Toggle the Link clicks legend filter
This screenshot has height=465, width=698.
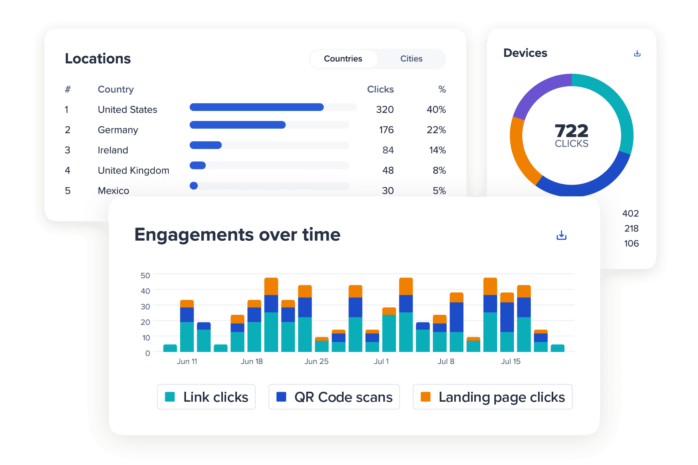[x=206, y=397]
